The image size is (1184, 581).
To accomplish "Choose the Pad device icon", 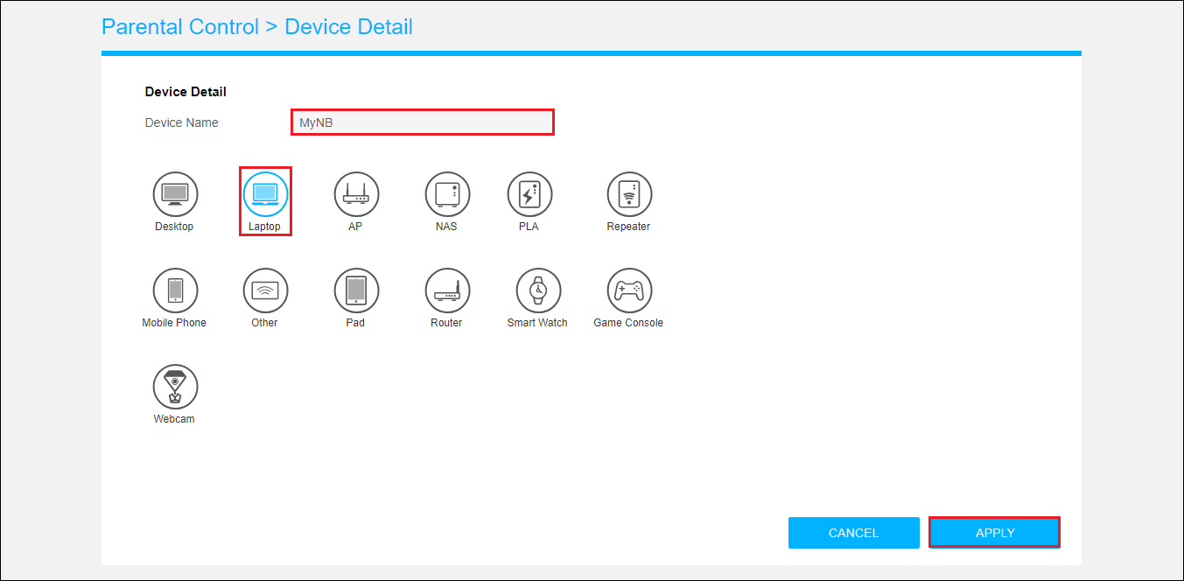I will point(356,290).
